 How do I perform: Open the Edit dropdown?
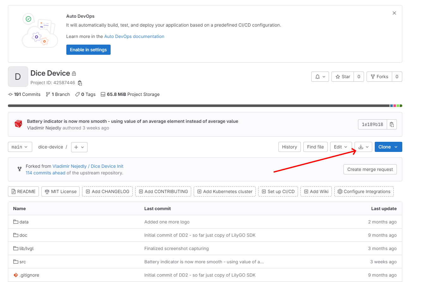[341, 147]
